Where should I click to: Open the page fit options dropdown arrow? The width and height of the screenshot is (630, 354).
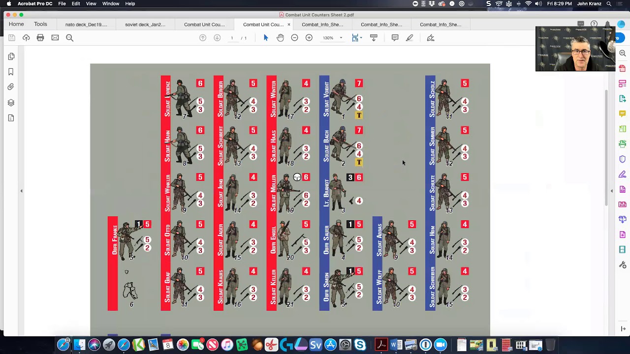click(361, 38)
